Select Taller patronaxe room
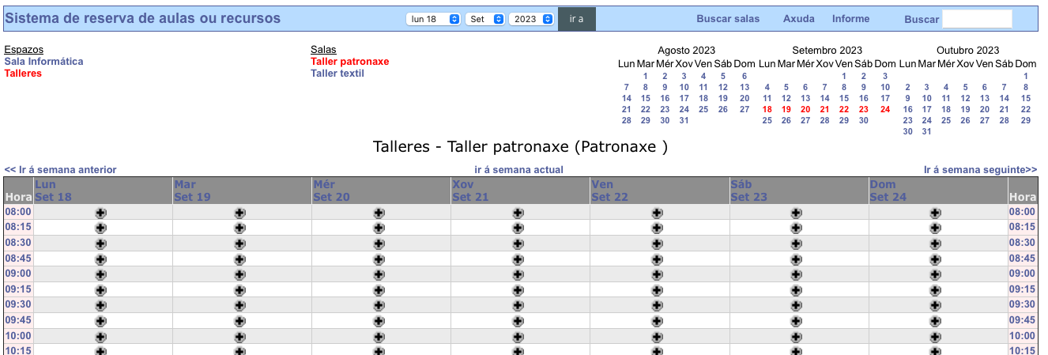The image size is (1048, 355). click(x=349, y=62)
